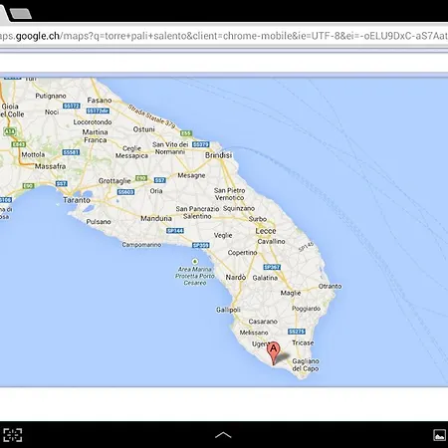Screen dimensions: 448x448
Task: Select the Lecce city label
Action: (x=266, y=231)
